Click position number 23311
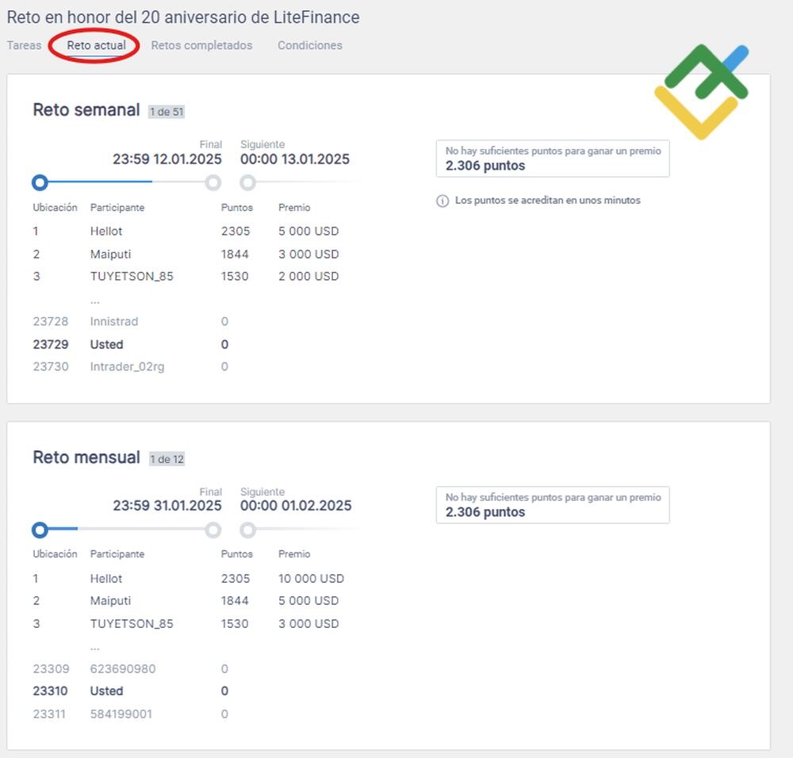793x758 pixels. point(49,714)
